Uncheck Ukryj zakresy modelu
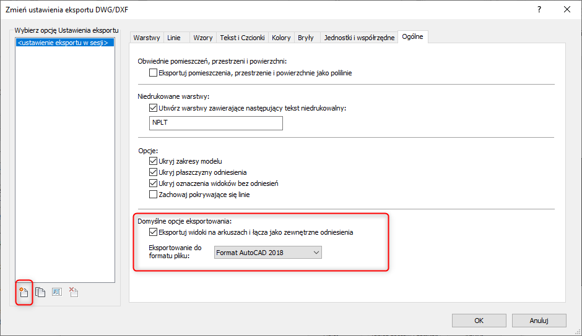 tap(154, 161)
